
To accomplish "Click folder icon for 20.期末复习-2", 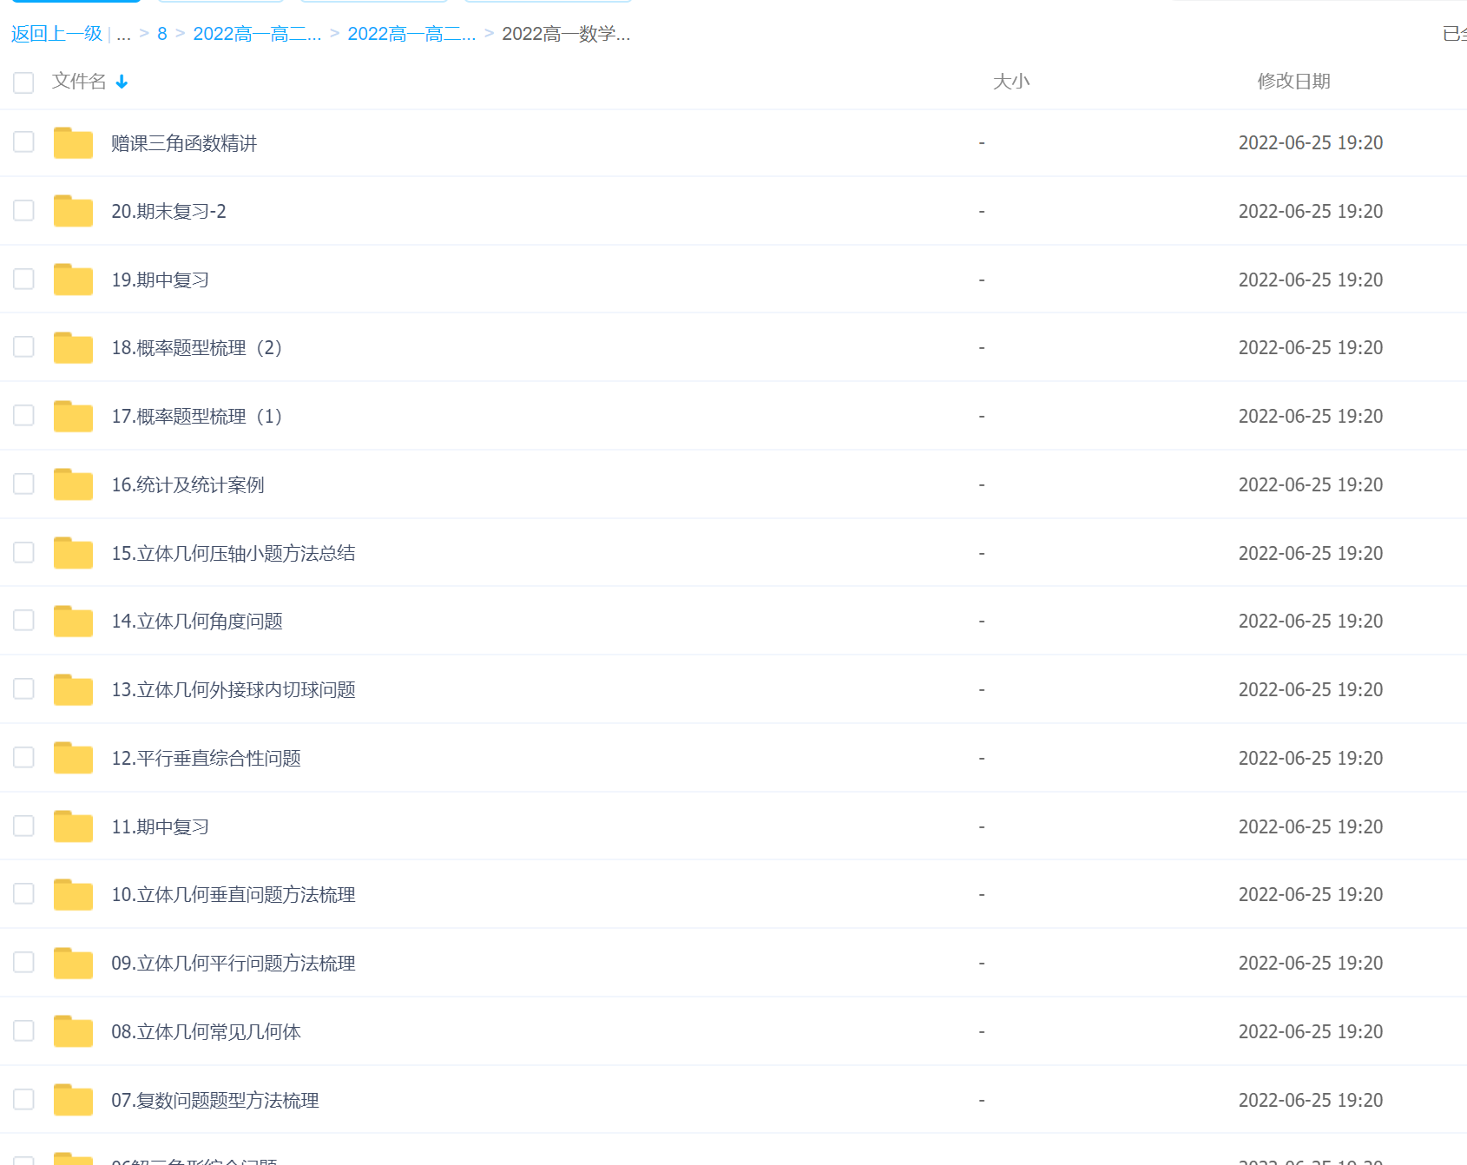I will click(x=73, y=211).
